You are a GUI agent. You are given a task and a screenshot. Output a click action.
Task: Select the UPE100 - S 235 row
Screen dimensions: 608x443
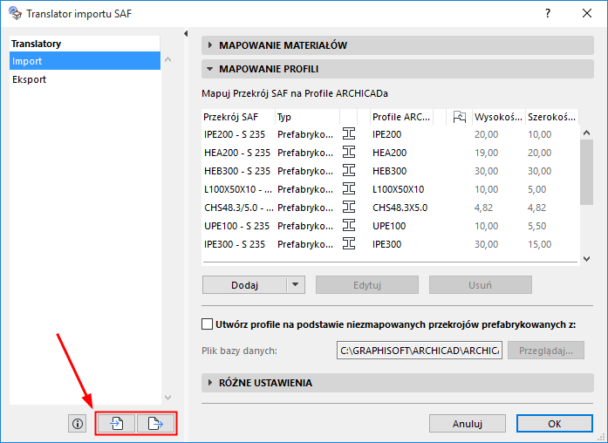[391, 226]
